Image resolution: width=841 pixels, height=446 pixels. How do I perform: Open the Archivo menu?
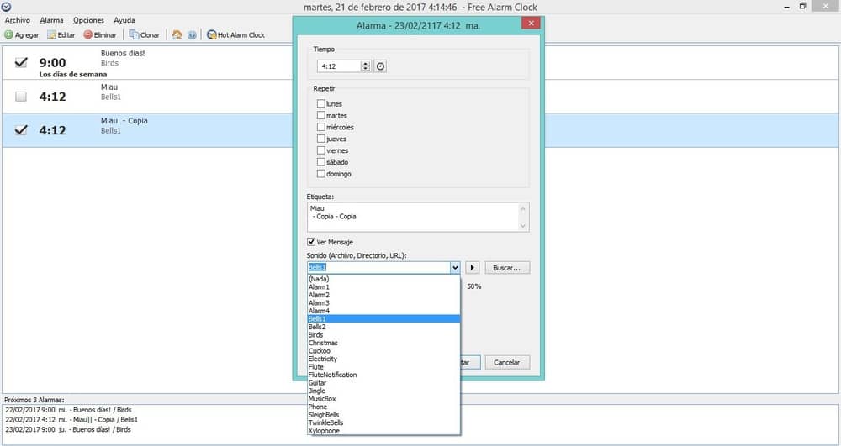17,20
